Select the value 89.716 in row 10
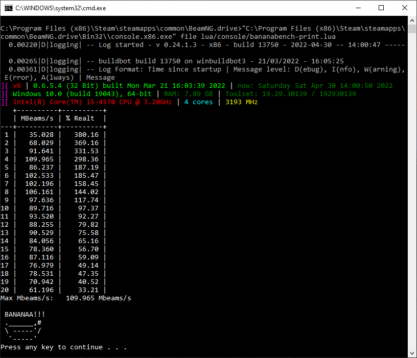This screenshot has width=417, height=358. coord(41,208)
